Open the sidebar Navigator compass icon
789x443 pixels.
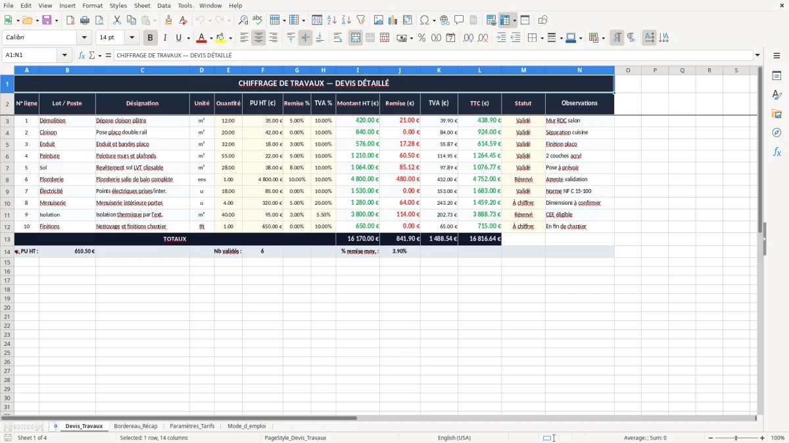(x=777, y=133)
